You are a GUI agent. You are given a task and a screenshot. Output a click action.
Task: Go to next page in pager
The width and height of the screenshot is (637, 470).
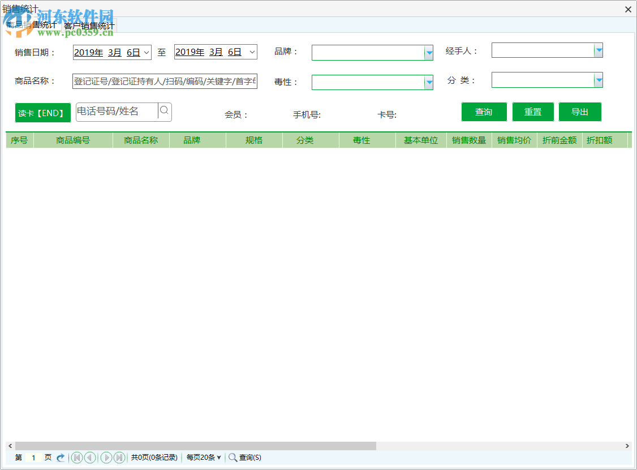106,458
